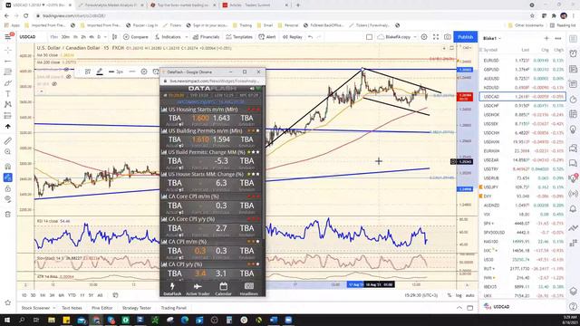The image size is (580, 326).
Task: Open Windows Start menu
Action: click(x=7, y=320)
